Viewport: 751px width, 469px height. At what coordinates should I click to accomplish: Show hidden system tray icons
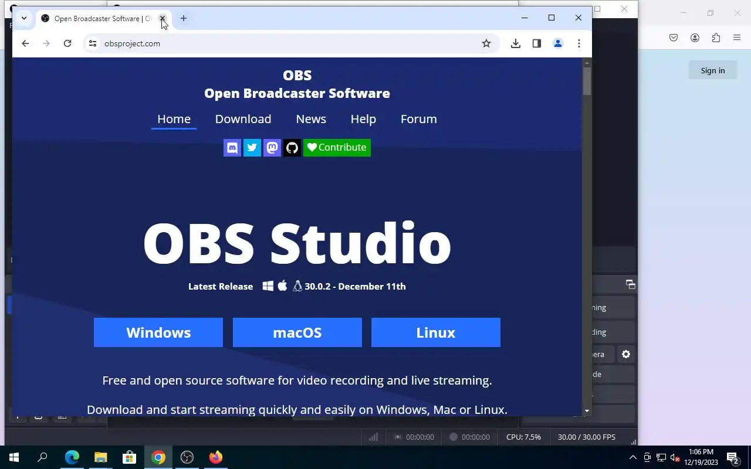633,457
